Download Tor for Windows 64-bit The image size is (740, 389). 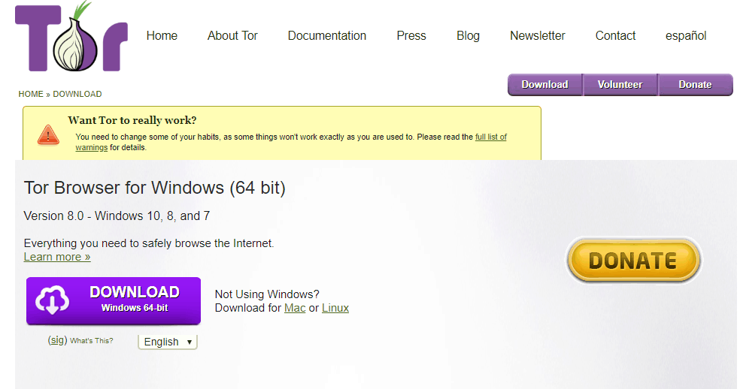[114, 301]
